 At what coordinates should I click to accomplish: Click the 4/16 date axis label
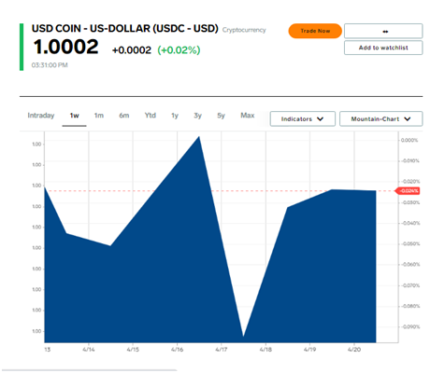click(x=177, y=350)
